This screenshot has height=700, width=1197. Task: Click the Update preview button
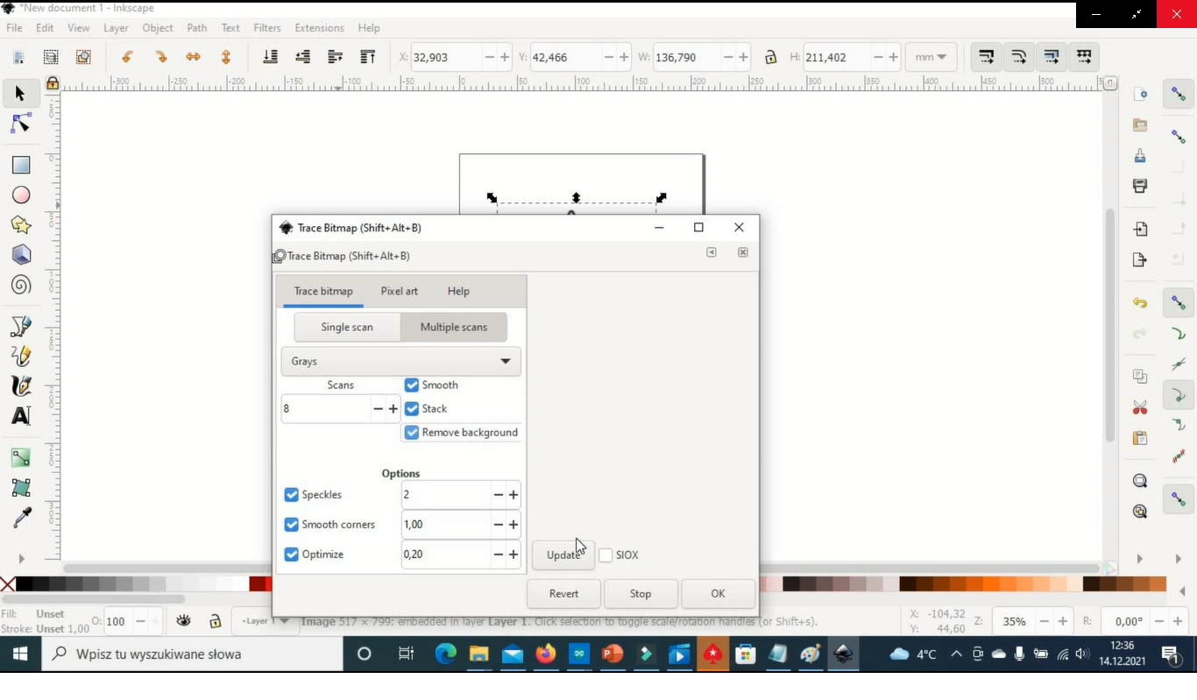pos(563,555)
